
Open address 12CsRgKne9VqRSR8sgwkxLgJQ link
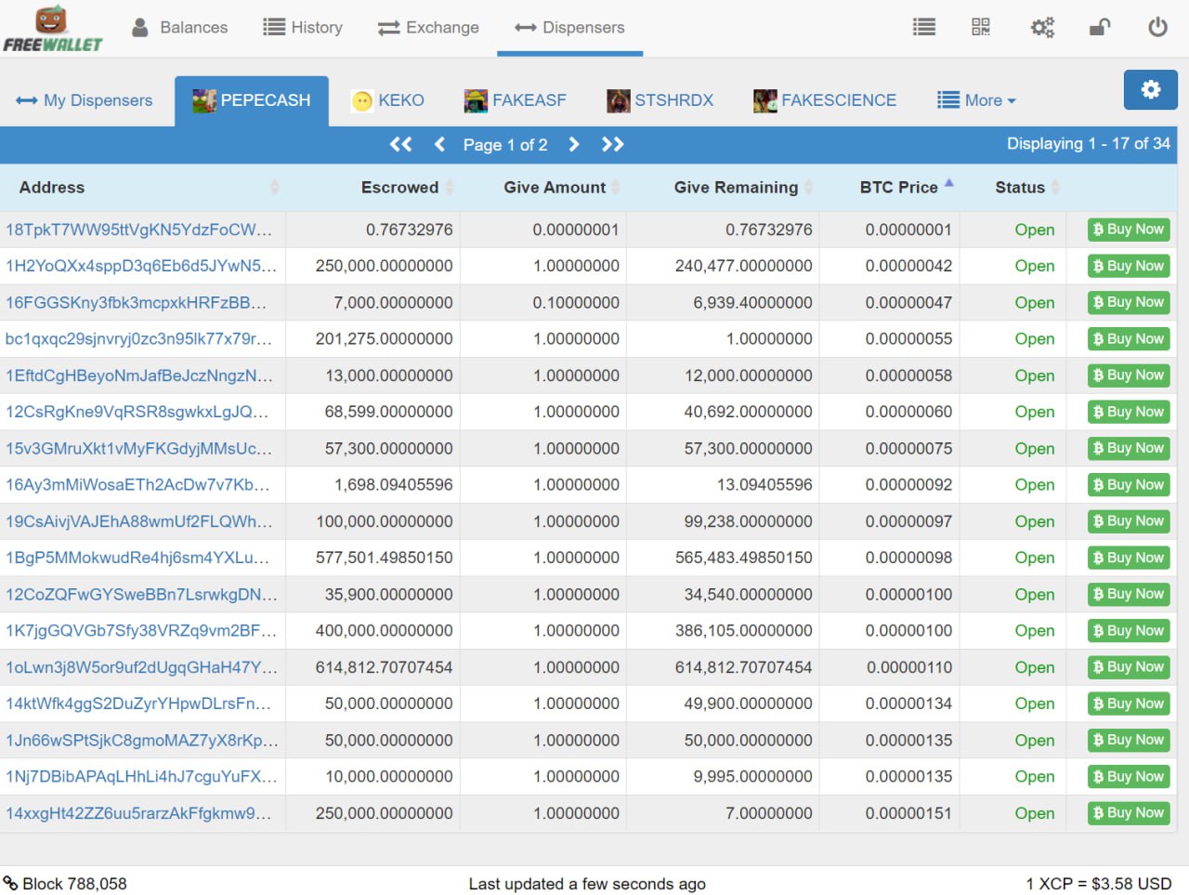pyautogui.click(x=137, y=412)
